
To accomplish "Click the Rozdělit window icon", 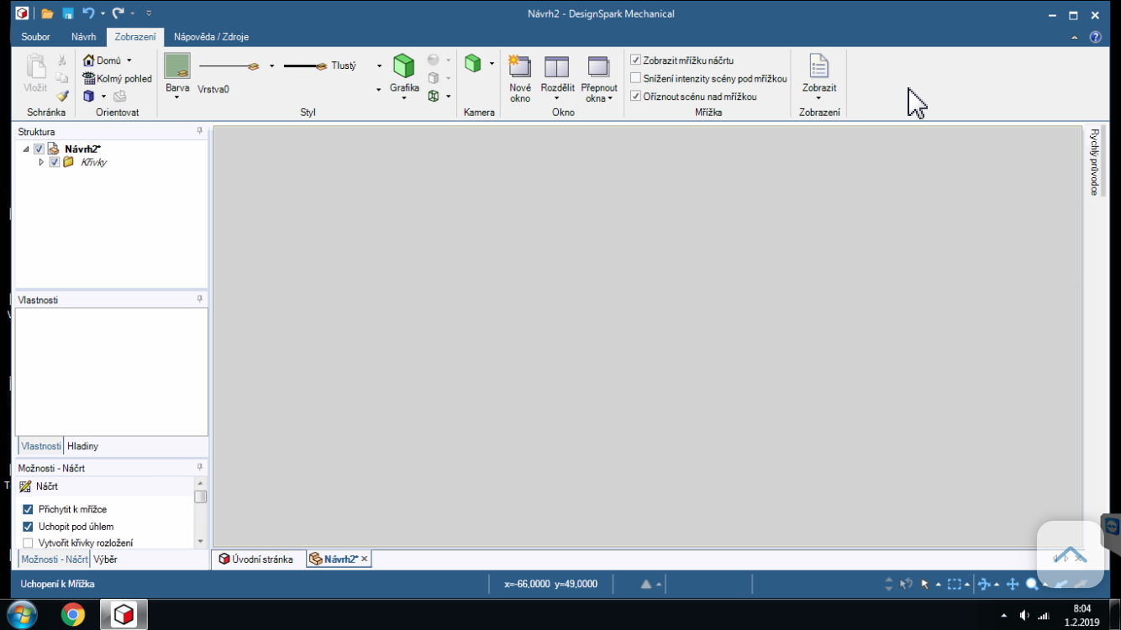I will tap(556, 67).
